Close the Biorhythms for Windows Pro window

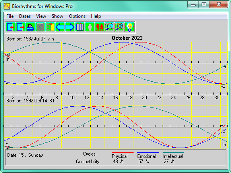(x=219, y=5)
